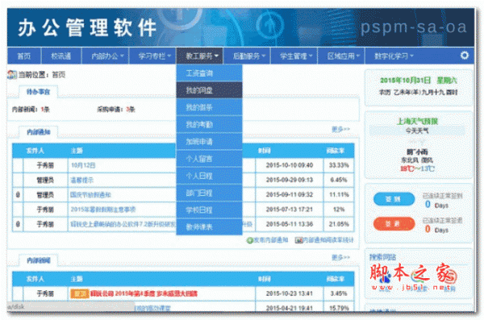Expand the 数字化学习 dropdown menu

click(393, 56)
